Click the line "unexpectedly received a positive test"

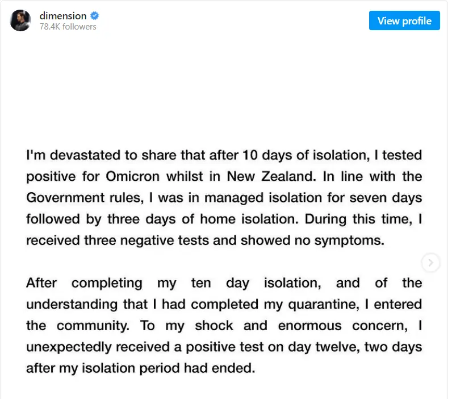point(224,347)
